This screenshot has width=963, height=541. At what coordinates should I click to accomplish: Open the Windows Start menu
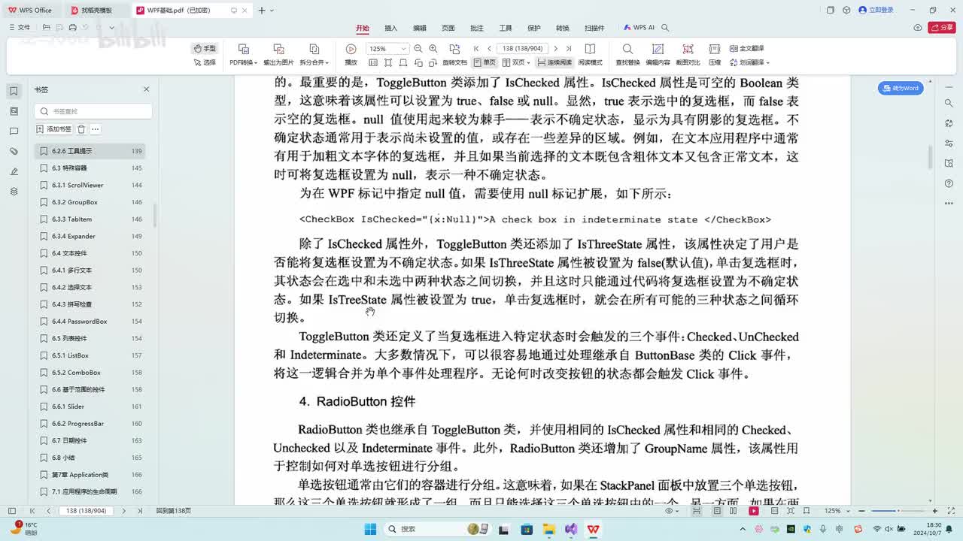[370, 529]
